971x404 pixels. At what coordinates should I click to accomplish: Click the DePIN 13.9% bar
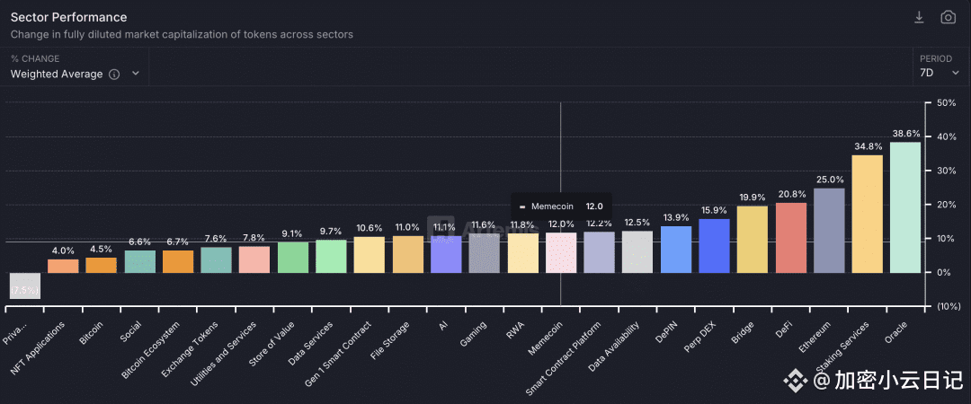(x=676, y=250)
